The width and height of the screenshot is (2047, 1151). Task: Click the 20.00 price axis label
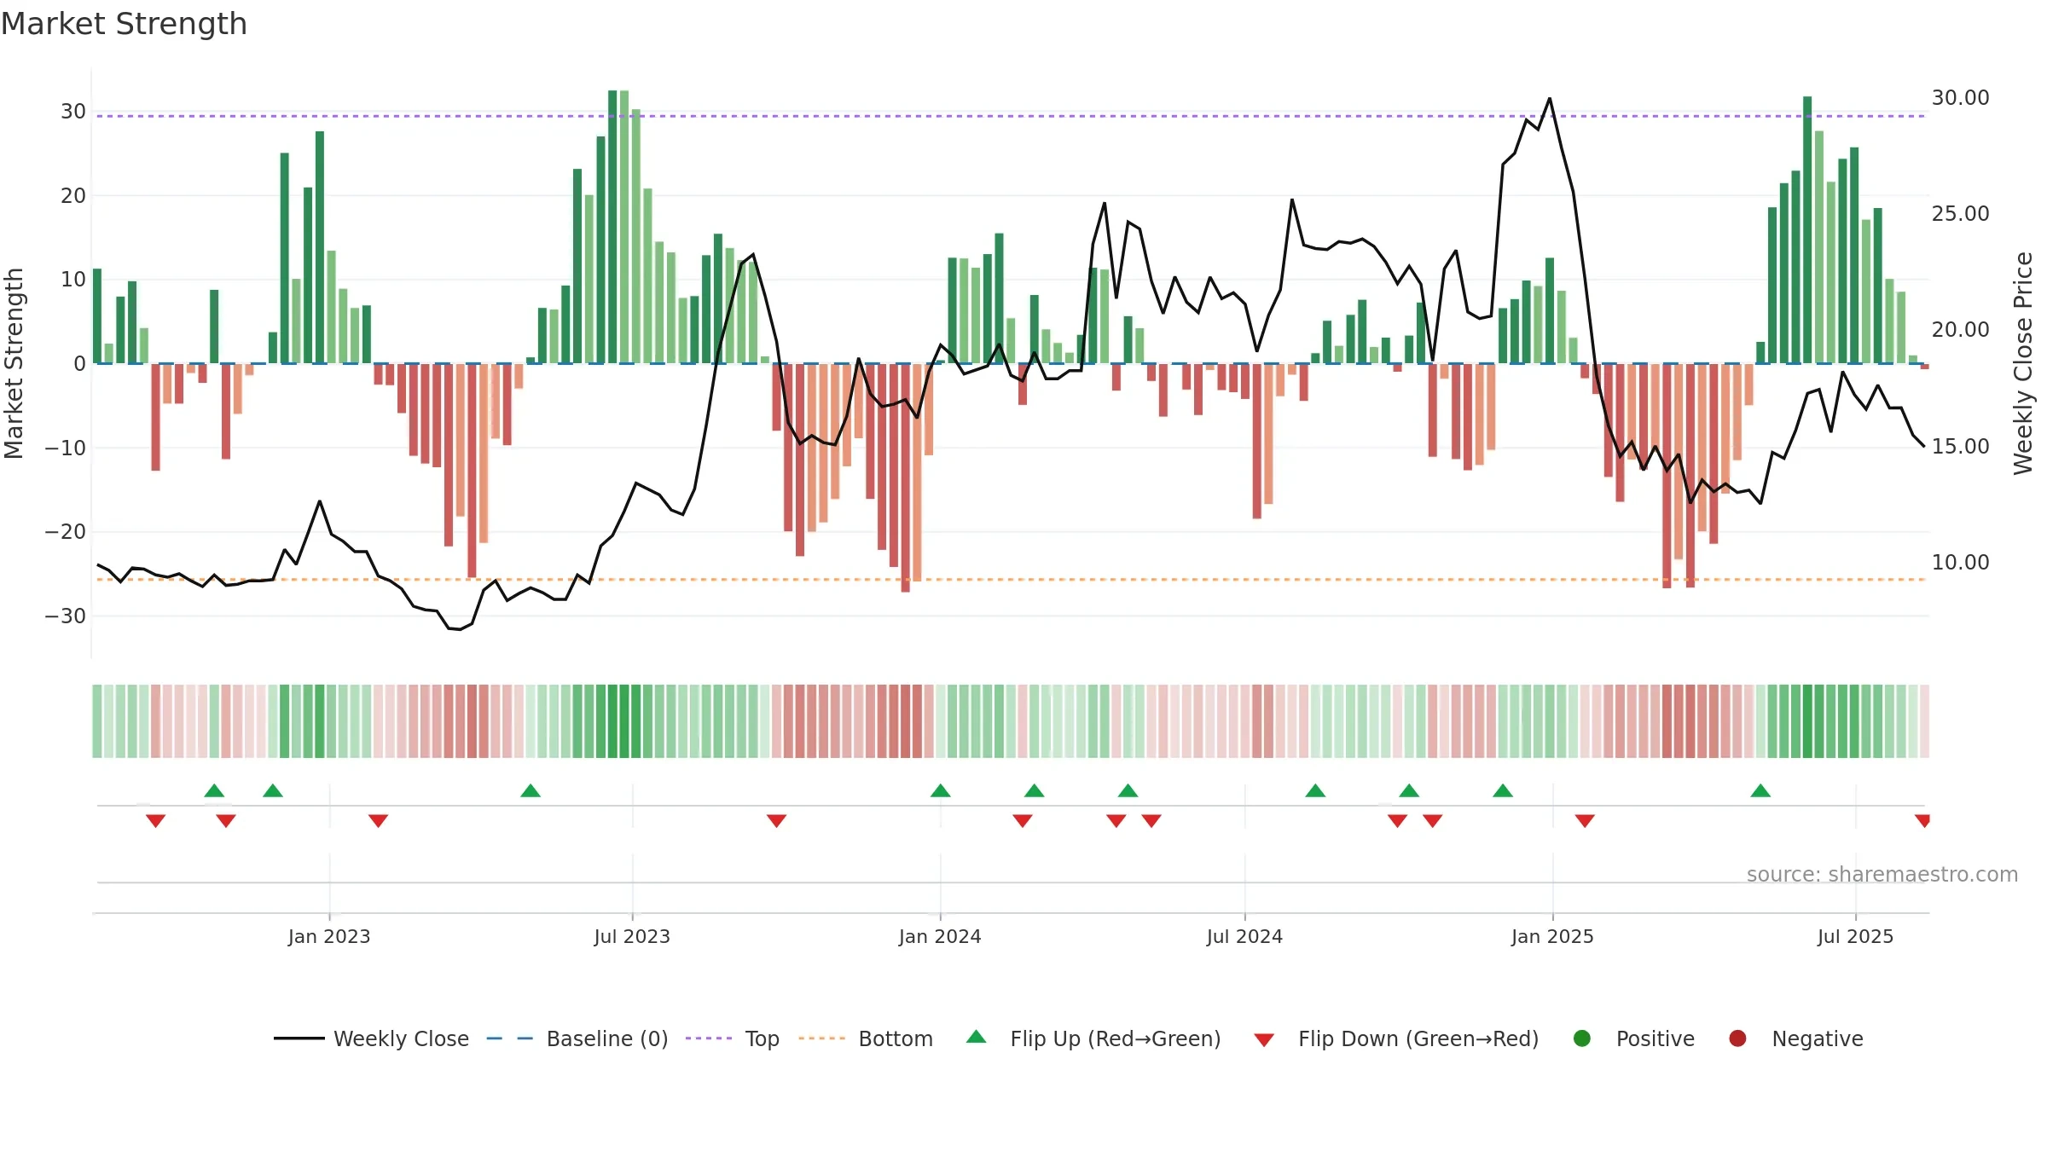click(x=1960, y=330)
